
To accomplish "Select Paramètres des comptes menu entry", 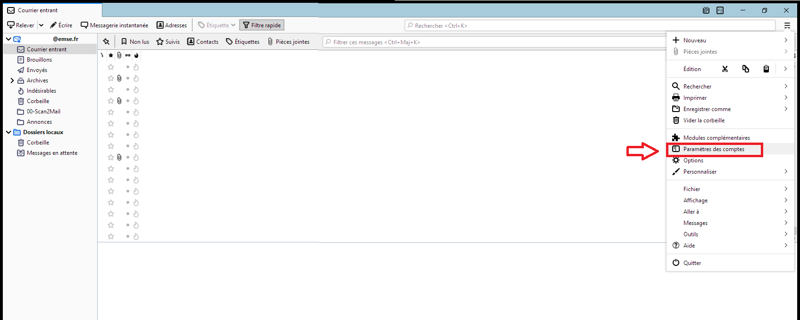I will coord(714,149).
